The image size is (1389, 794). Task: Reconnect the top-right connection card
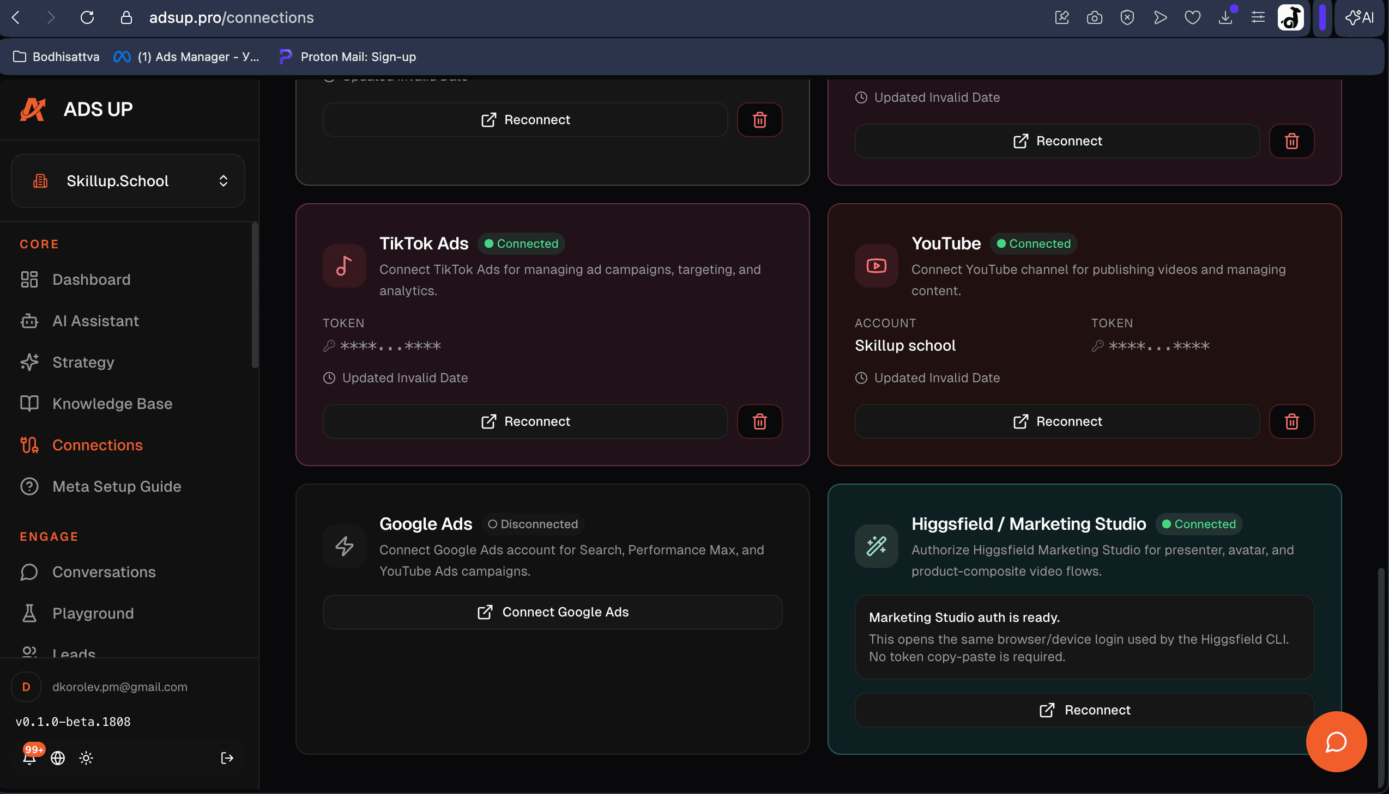(x=1057, y=141)
